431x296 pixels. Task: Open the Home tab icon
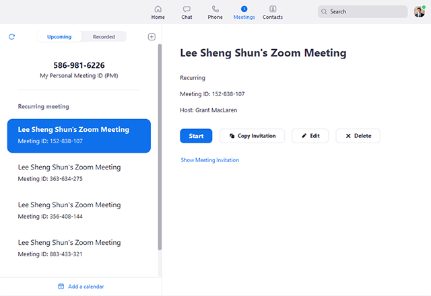coord(158,9)
